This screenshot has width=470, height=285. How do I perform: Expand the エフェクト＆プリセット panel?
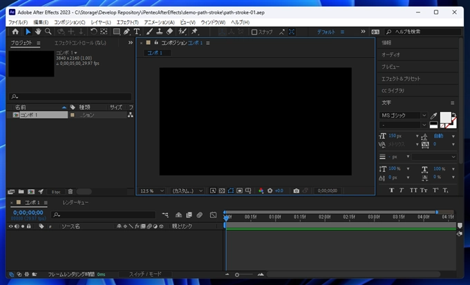(400, 79)
